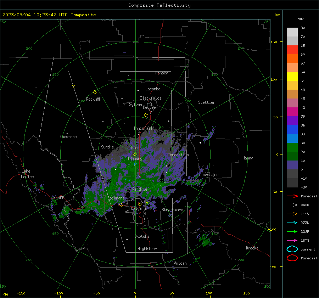Select the orange 111V arrow icon
The height and width of the screenshot is (298, 319).
point(292,214)
